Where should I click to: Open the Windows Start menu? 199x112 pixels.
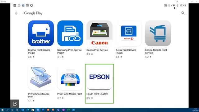pos(2,110)
